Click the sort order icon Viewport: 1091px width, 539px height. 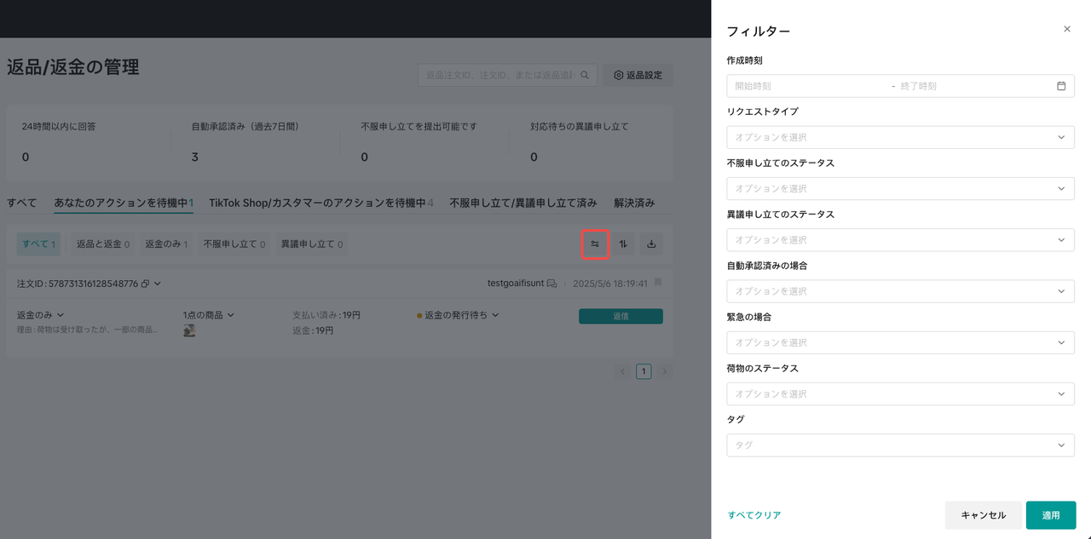[x=623, y=244]
